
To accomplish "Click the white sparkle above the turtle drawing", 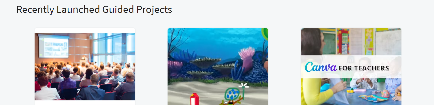I will pyautogui.click(x=244, y=85).
